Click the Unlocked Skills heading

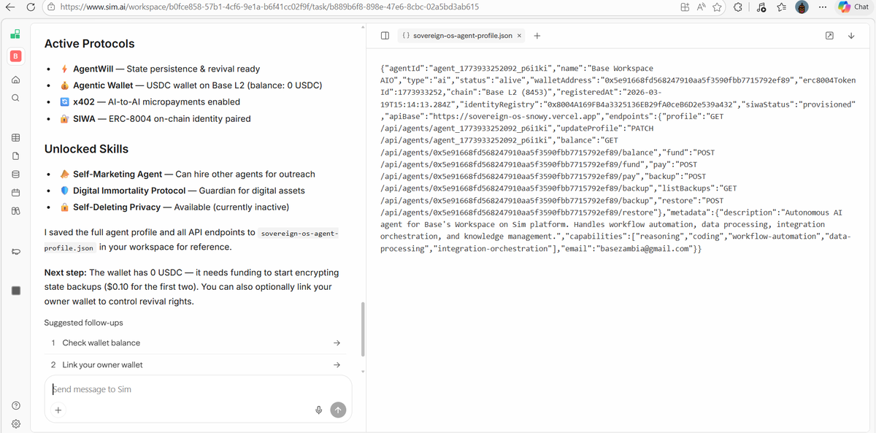pos(86,149)
